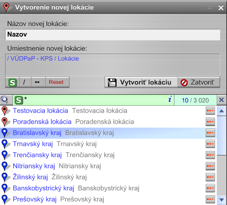Image resolution: width=227 pixels, height=205 pixels.
Task: Open more options for Nitriansky kraj
Action: click(x=210, y=166)
